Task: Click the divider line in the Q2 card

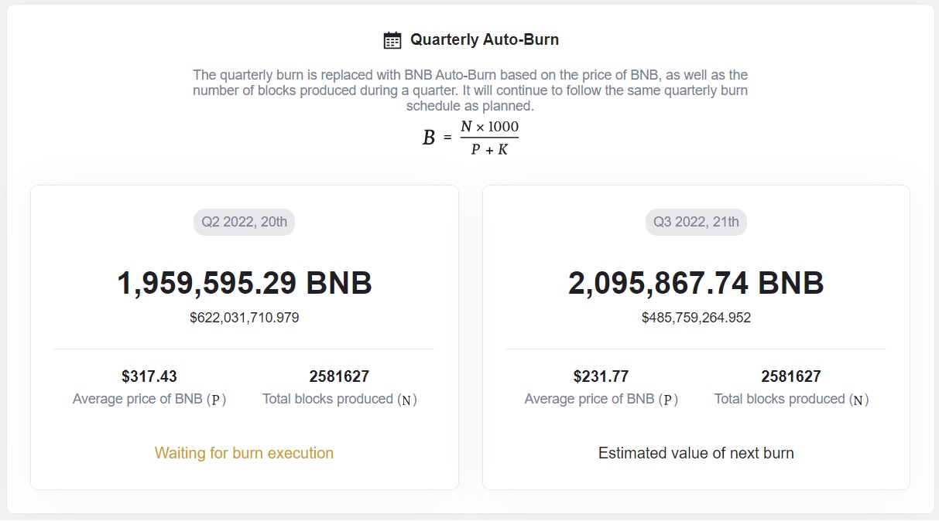Action: point(244,349)
